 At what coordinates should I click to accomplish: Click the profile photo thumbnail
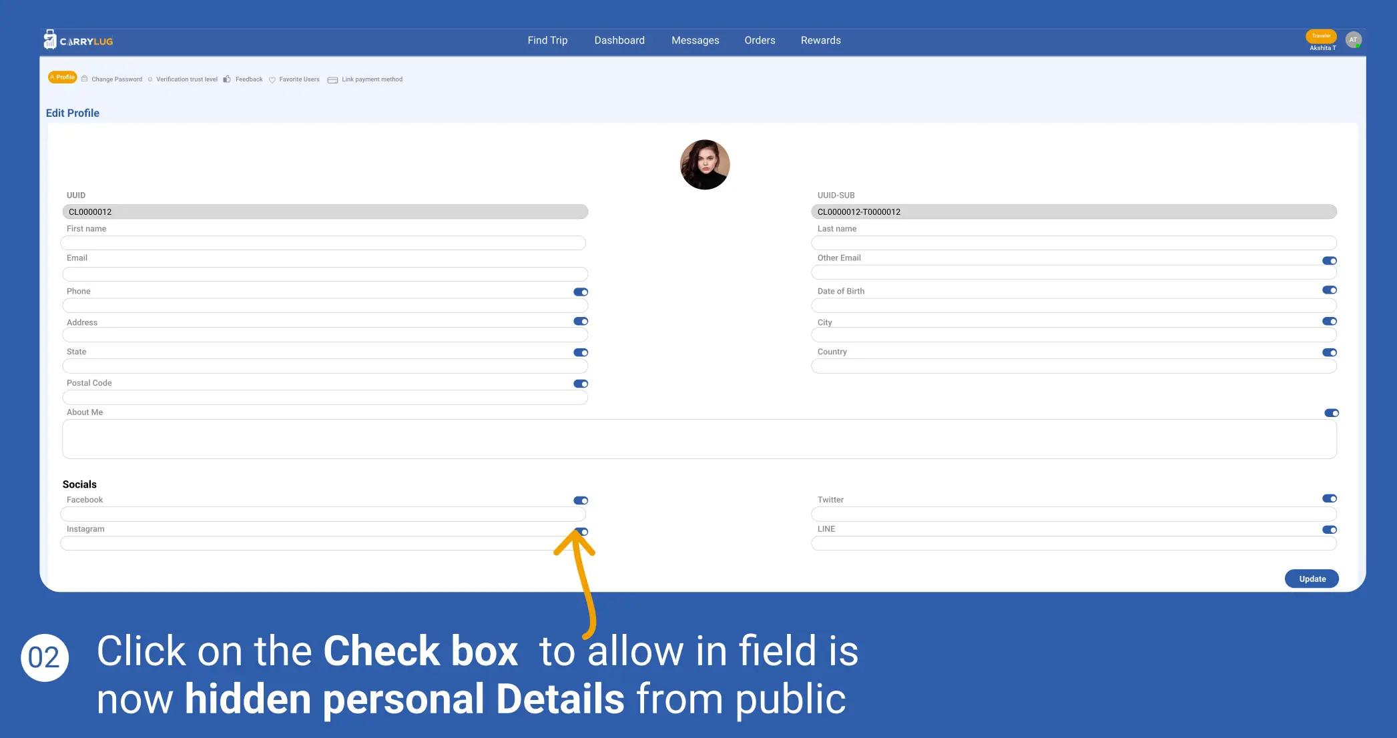tap(705, 165)
